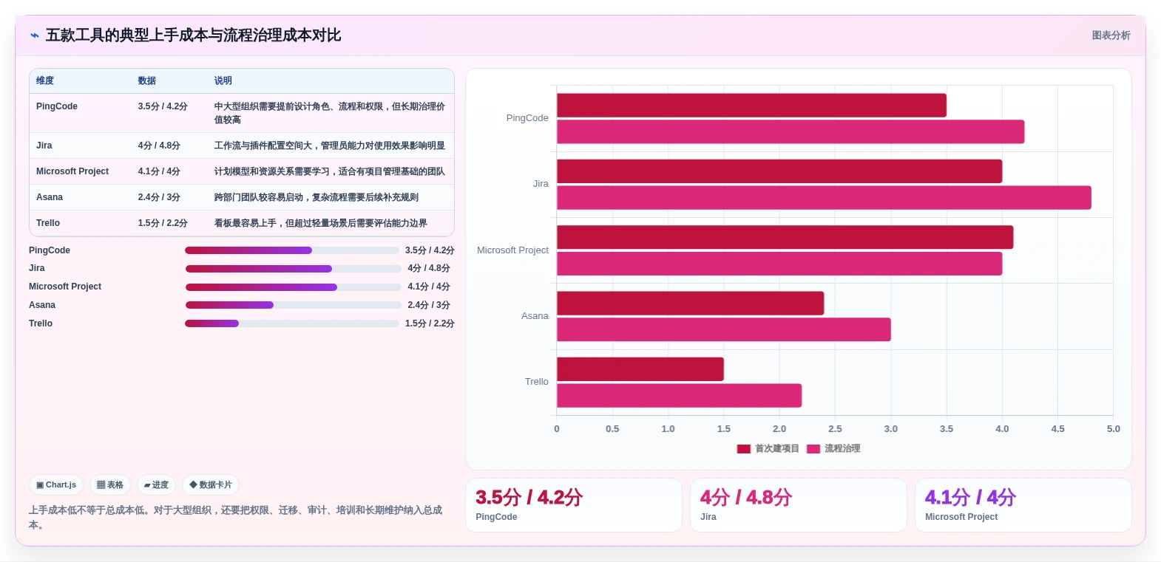
Task: Click the PingCode 首次建项目 bar in chart
Action: coord(751,106)
